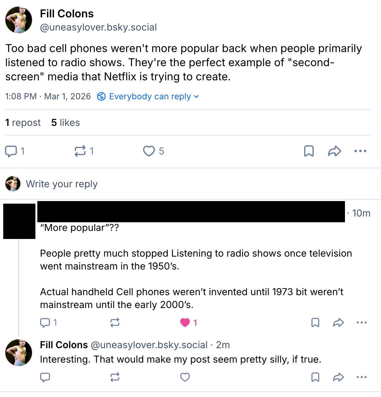This screenshot has height=397, width=381.
Task: Share the main post via arrow icon
Action: (x=334, y=151)
